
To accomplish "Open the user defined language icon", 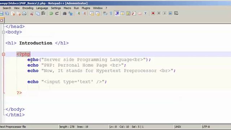I will (x=122, y=13).
